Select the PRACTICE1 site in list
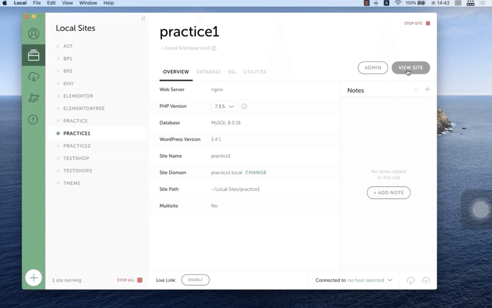 (97, 133)
